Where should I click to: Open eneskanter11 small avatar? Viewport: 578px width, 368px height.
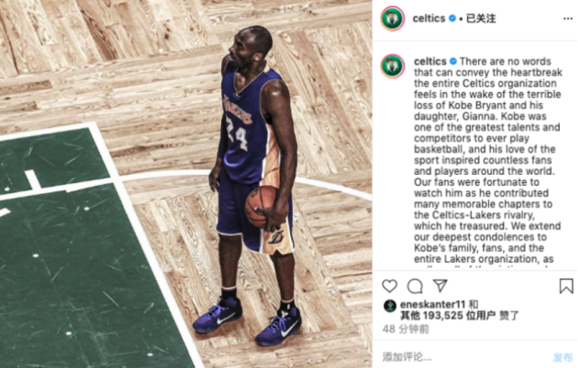point(390,306)
